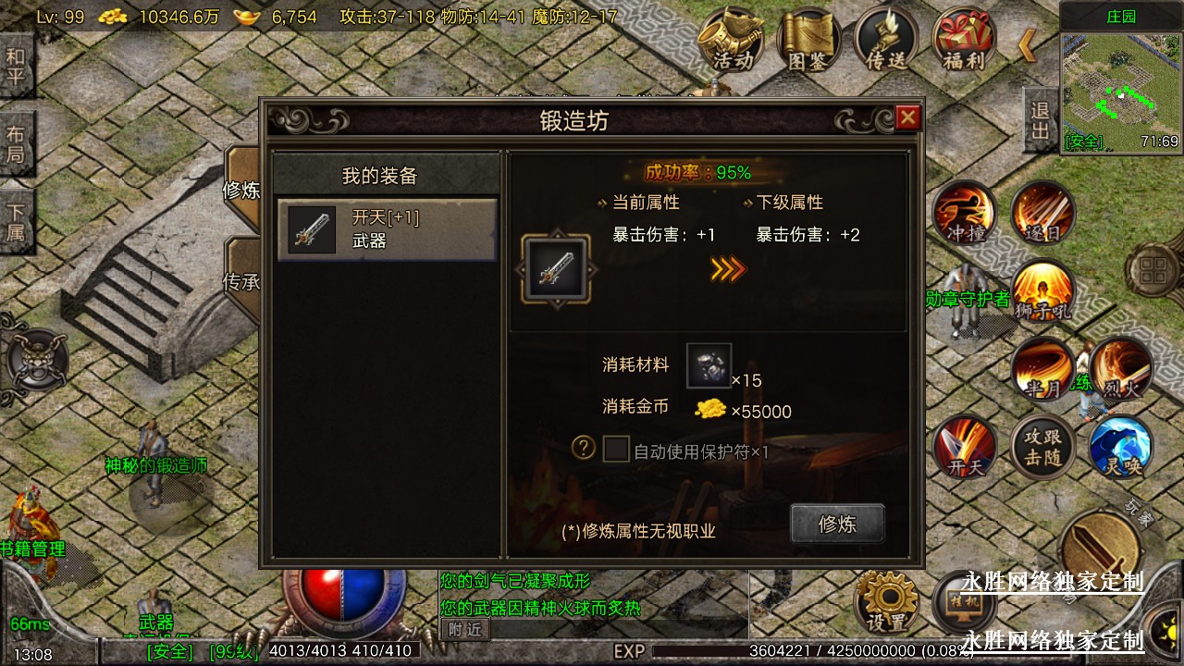Click the red-blue HP/MP orb
This screenshot has height=666, width=1184.
point(344,598)
